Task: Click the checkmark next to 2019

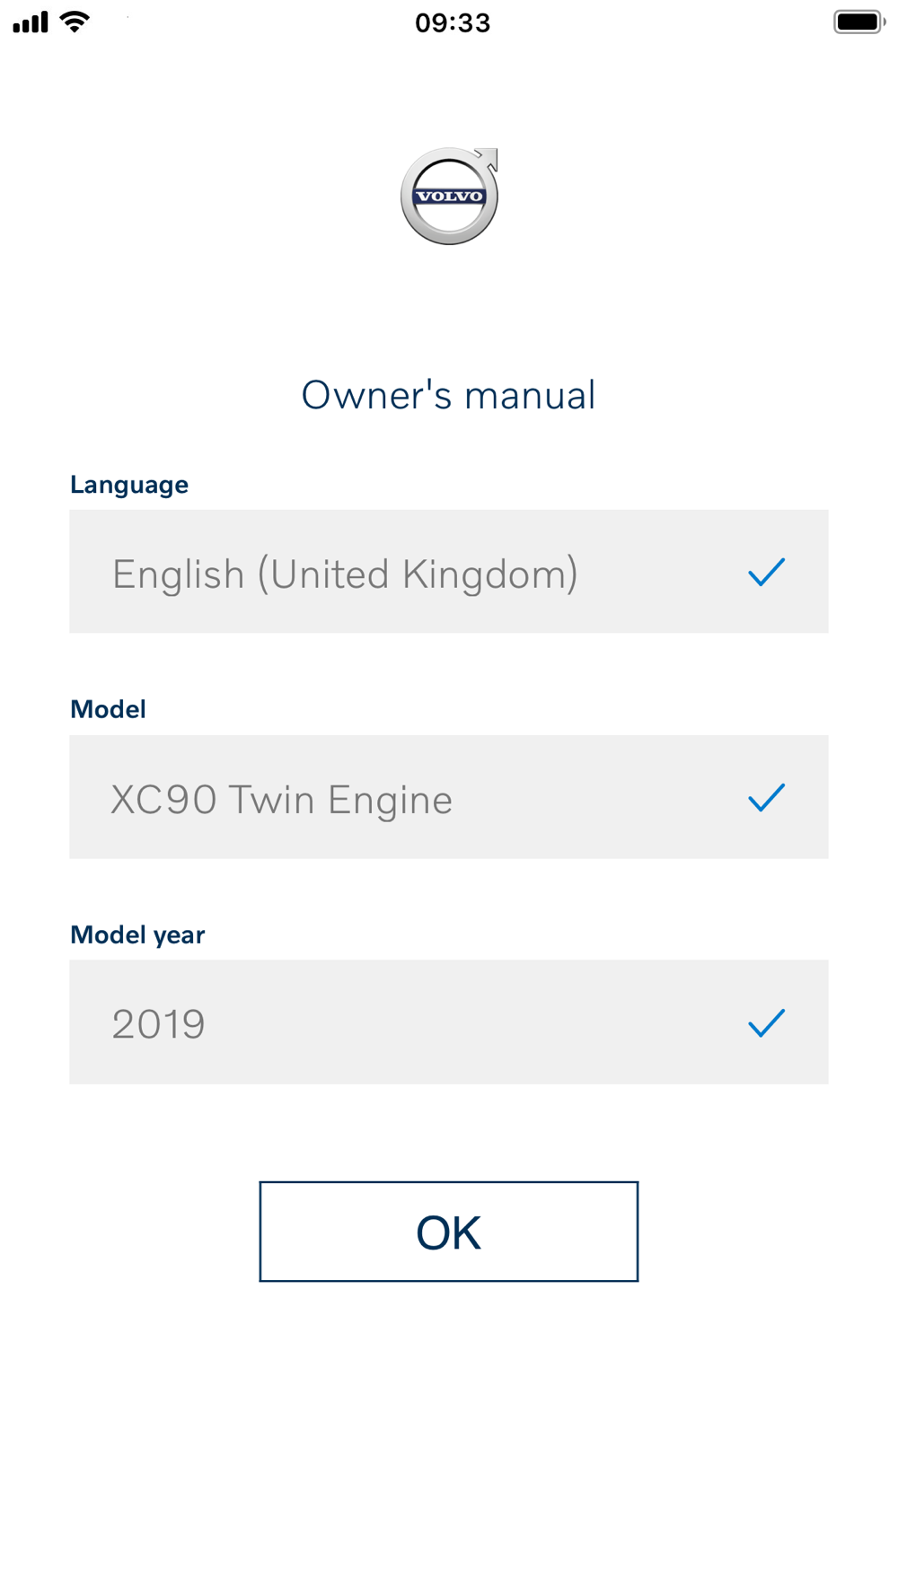Action: pos(766,1022)
